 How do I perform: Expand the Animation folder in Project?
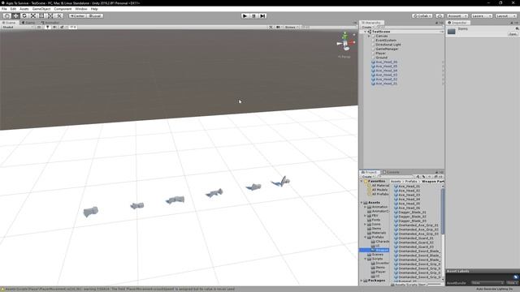coord(365,207)
